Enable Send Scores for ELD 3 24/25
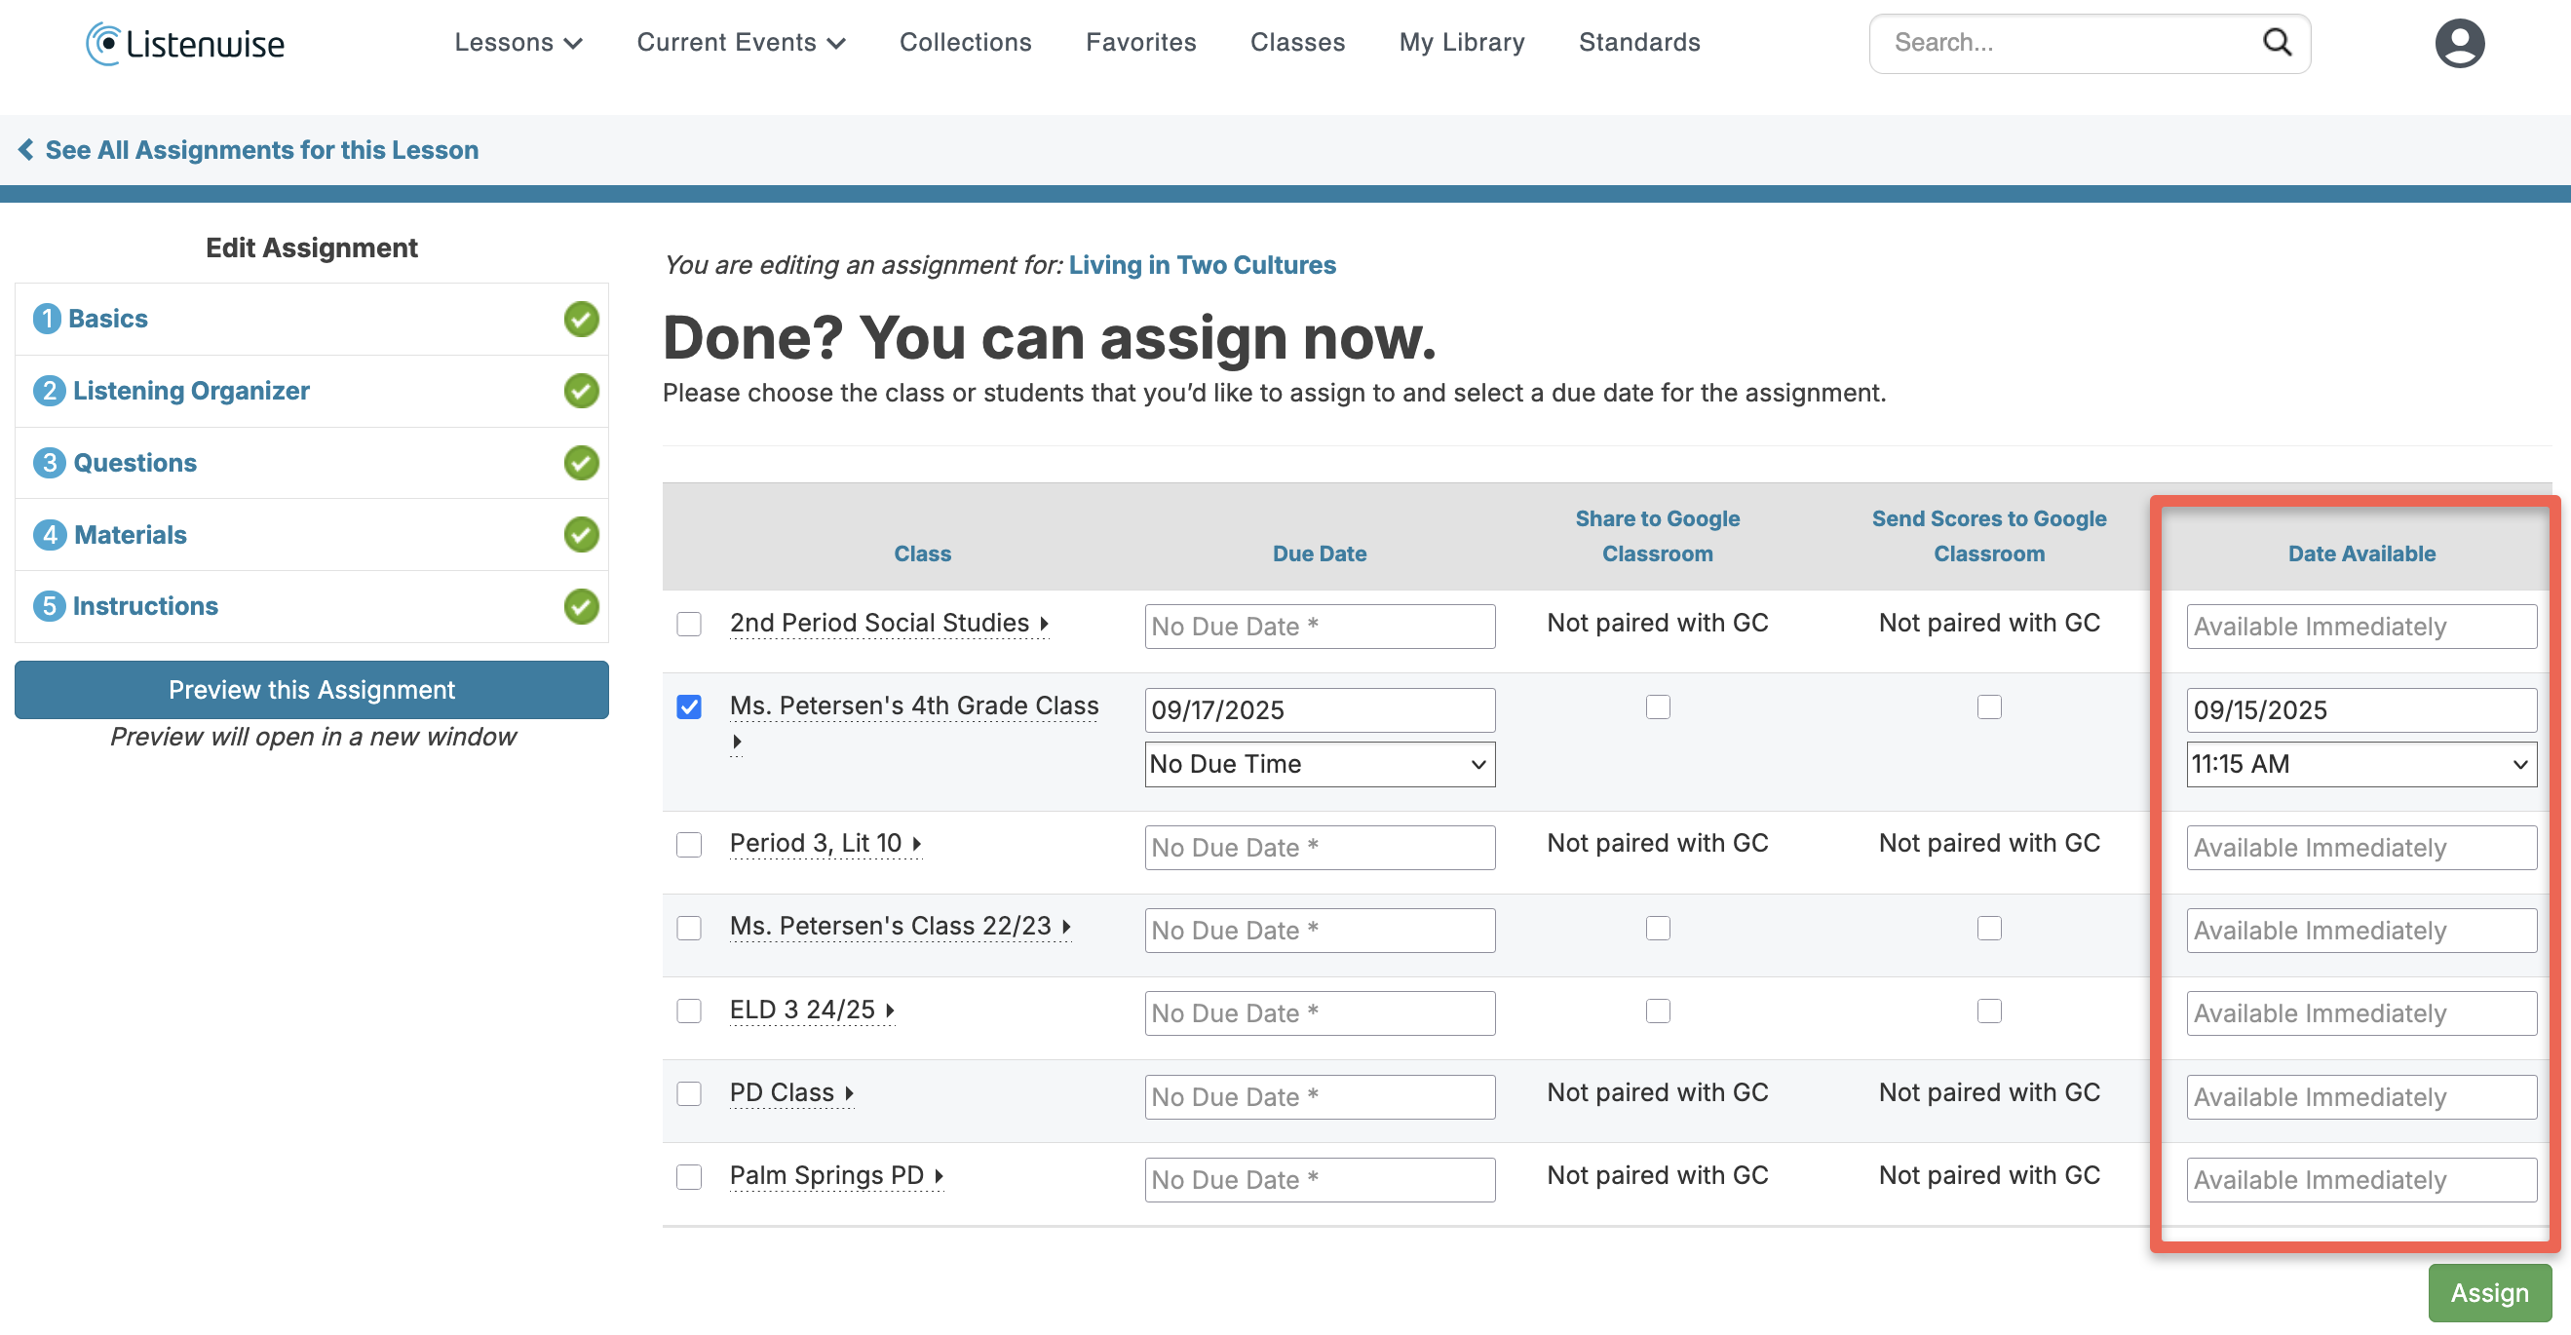Image resolution: width=2571 pixels, height=1335 pixels. (x=1989, y=1011)
